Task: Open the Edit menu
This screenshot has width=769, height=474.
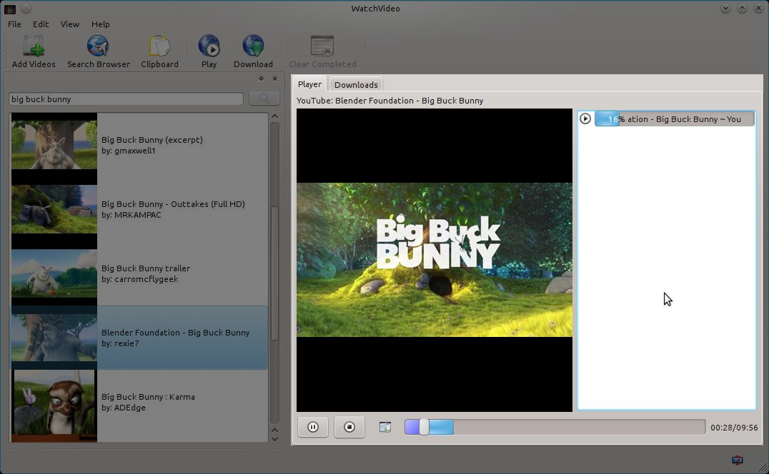Action: coord(41,24)
